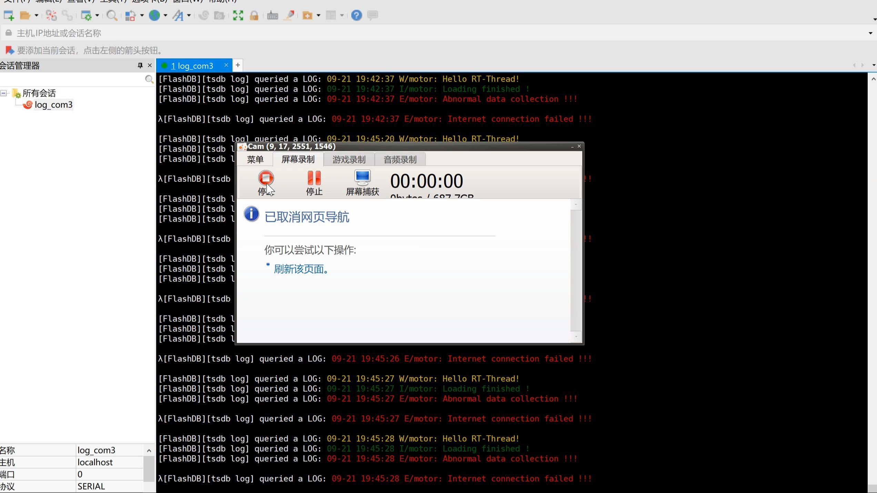The image size is (877, 493).
Task: Click the open folder icon in toolbar
Action: click(25, 16)
